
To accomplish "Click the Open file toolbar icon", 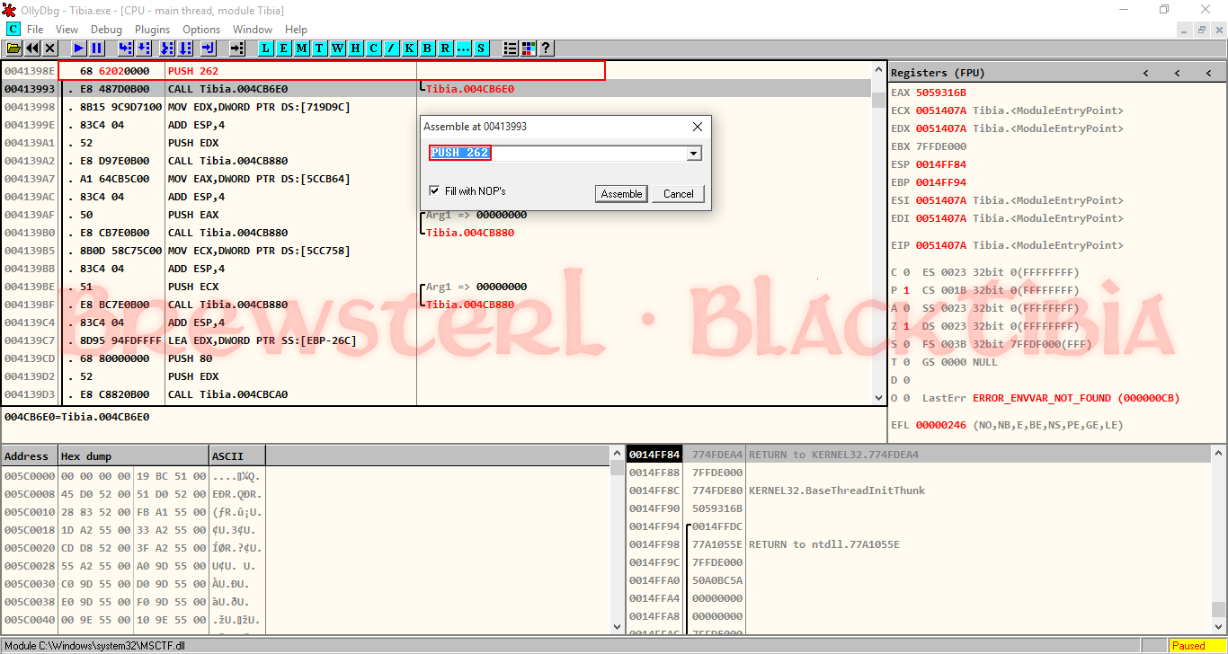I will (14, 49).
